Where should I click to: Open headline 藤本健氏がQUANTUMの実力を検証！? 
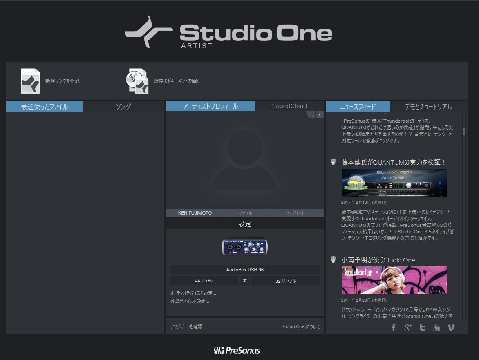point(393,162)
